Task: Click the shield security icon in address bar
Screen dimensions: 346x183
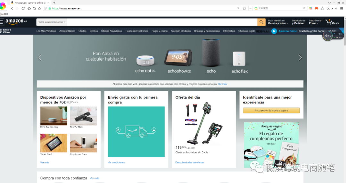Action: [45, 8]
